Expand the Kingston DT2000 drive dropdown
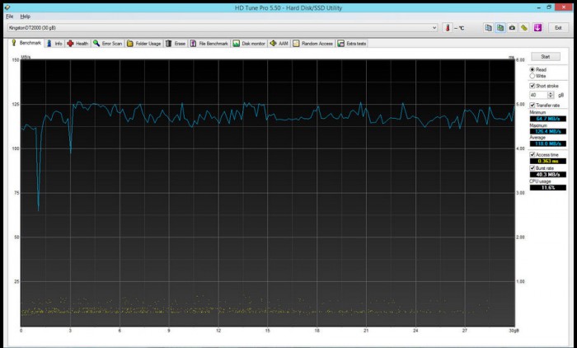Viewport: 577px width, 348px height. coord(434,27)
